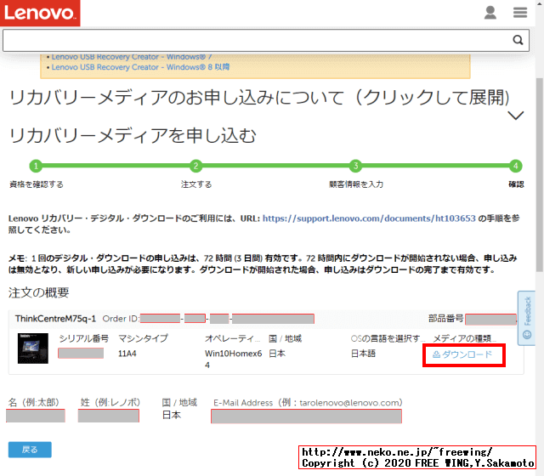Click the ダウンロード link
Viewport: 544px width, 476px height.
click(x=462, y=354)
